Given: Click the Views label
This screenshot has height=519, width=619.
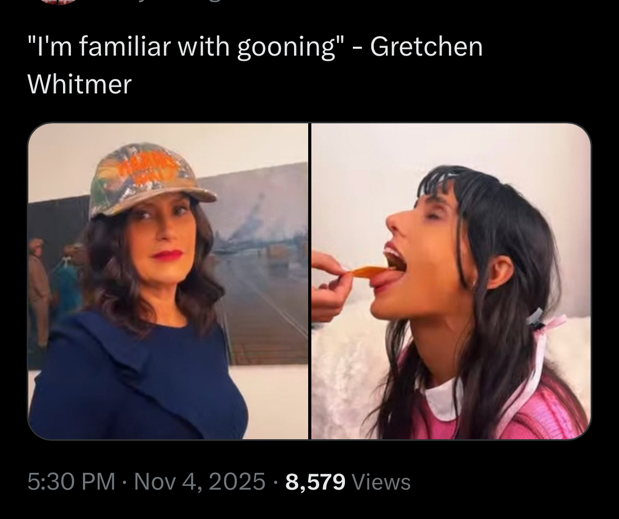Looking at the screenshot, I should (x=381, y=482).
